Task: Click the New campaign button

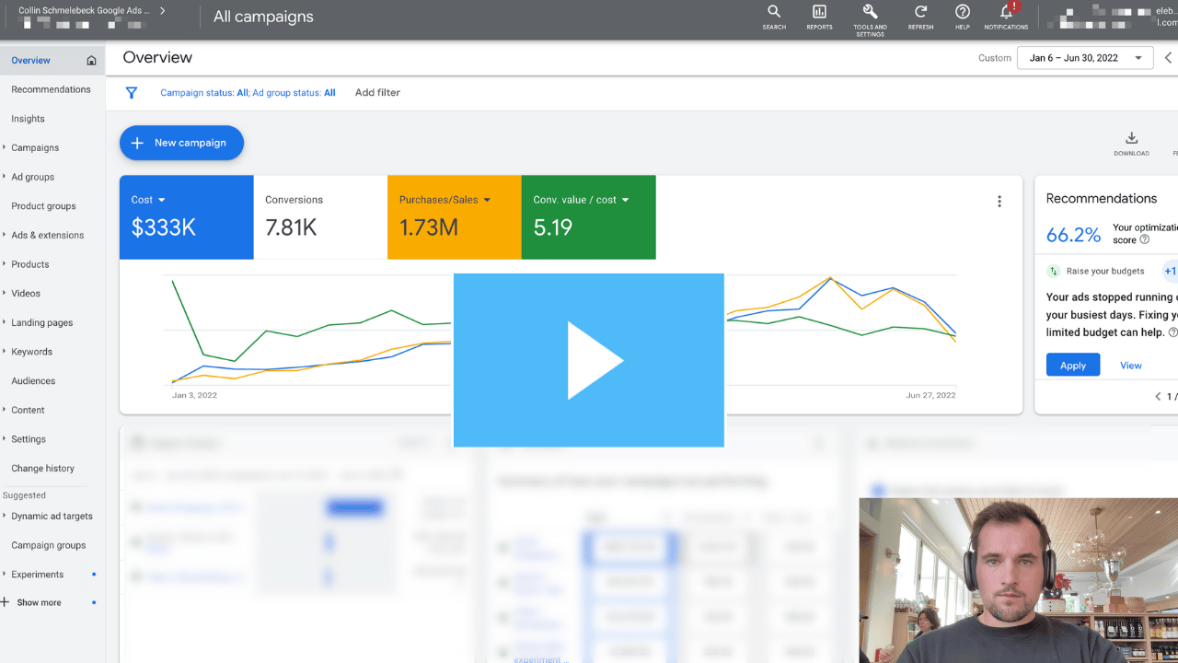Action: tap(181, 143)
